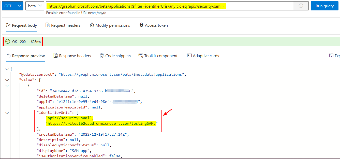The height and width of the screenshot is (159, 340).
Task: Switch to the Request body tab
Action: click(x=21, y=25)
